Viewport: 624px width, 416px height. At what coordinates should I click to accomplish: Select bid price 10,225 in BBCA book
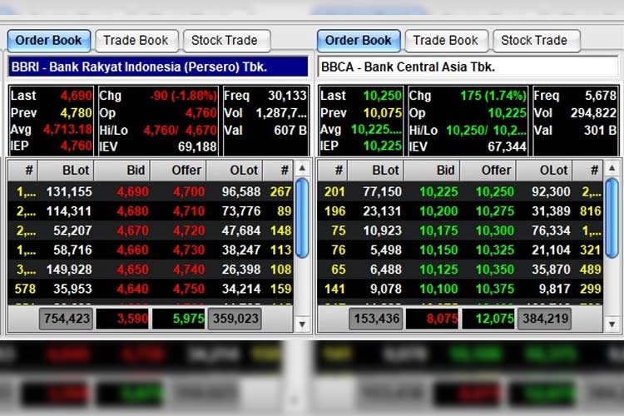(x=438, y=192)
